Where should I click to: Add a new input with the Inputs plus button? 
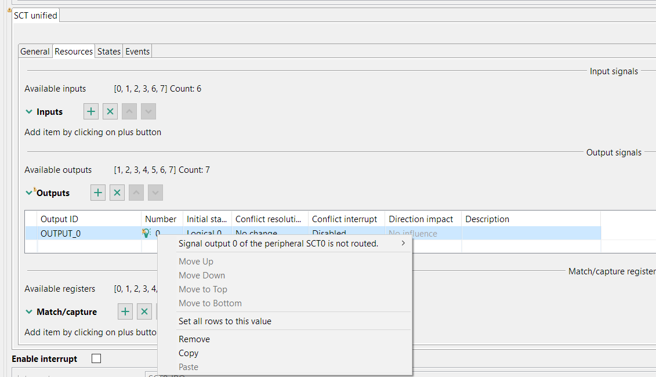[x=91, y=112]
